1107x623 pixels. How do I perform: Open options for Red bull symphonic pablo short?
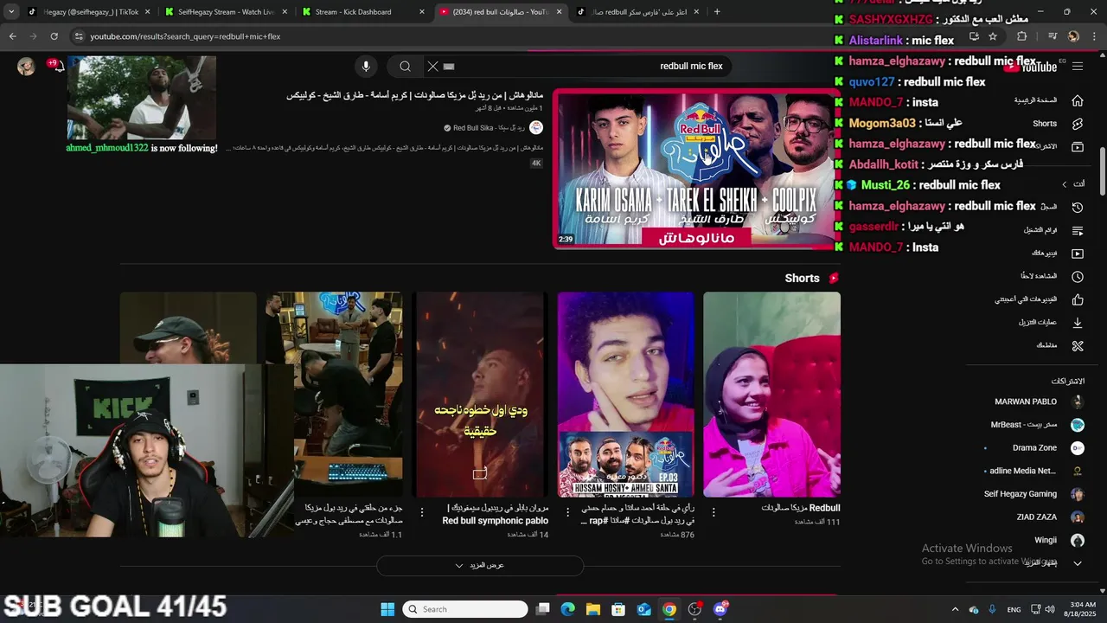[x=422, y=512]
